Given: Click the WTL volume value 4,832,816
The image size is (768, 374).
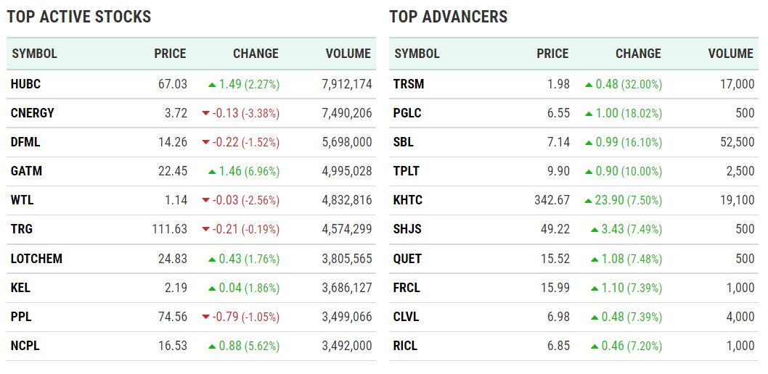Looking at the screenshot, I should (x=346, y=201).
